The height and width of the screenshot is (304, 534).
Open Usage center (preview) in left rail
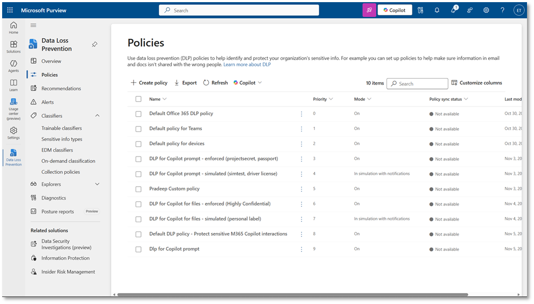coord(13,109)
